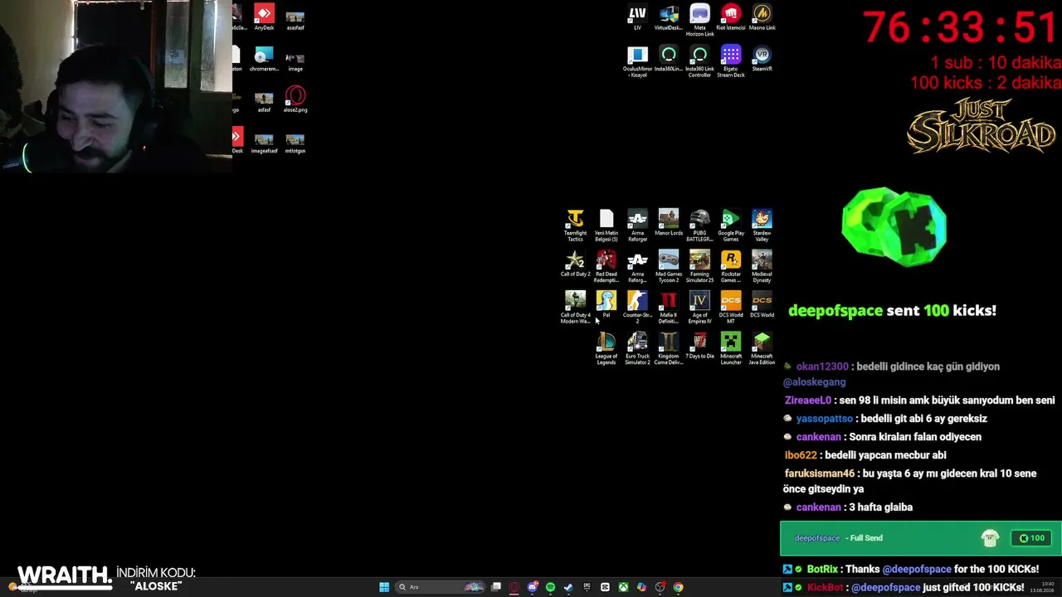Click username faruksisman46 in chat
The height and width of the screenshot is (597, 1062).
click(820, 473)
